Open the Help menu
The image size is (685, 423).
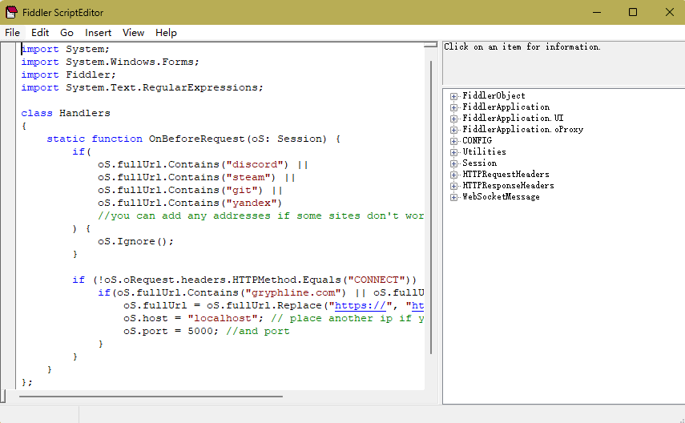point(166,33)
